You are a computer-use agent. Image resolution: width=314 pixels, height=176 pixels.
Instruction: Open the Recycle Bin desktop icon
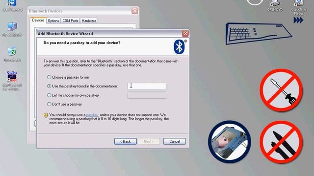(12, 54)
